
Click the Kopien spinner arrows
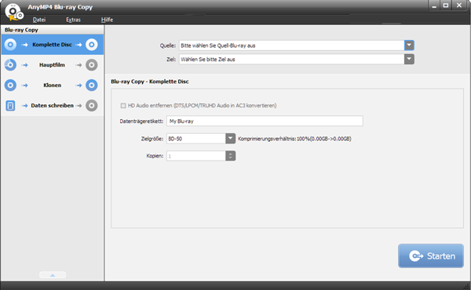230,156
